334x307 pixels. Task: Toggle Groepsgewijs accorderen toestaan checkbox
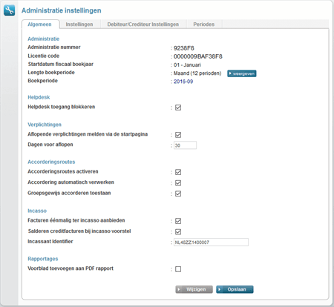[178, 194]
